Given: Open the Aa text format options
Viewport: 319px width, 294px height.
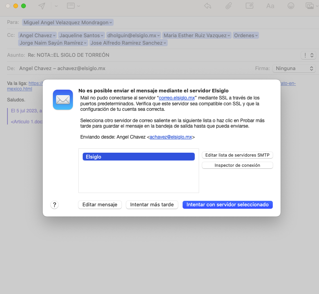Looking at the screenshot, I should click(270, 6).
